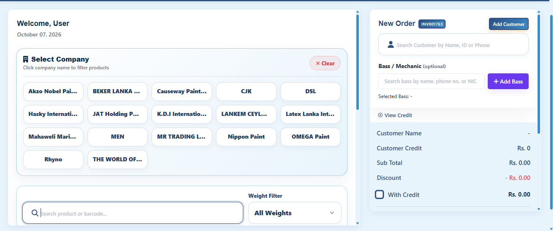
Task: Click the Customer Name label
Action: click(x=399, y=133)
